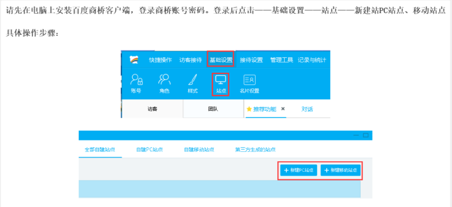
Task: Click the 新建移动站点 button
Action: [x=340, y=170]
